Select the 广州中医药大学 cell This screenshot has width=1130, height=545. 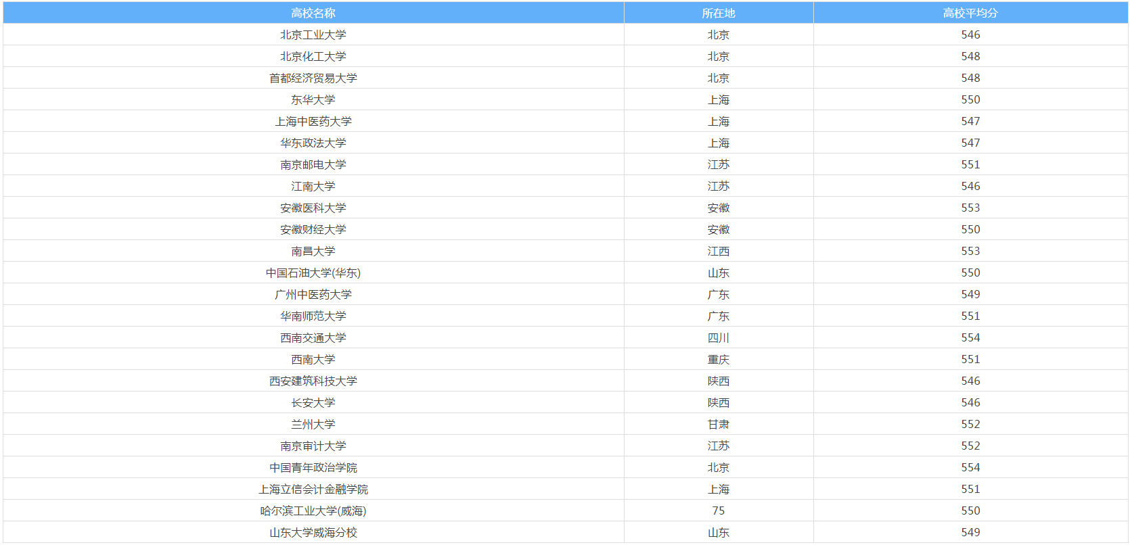point(313,294)
